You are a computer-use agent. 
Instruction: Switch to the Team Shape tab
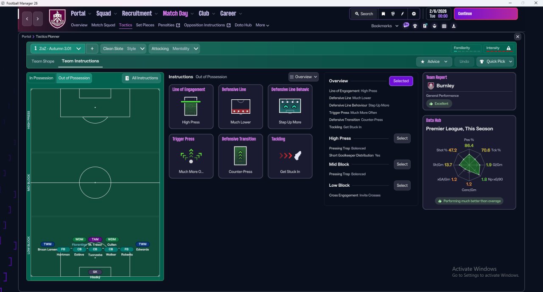coord(43,61)
